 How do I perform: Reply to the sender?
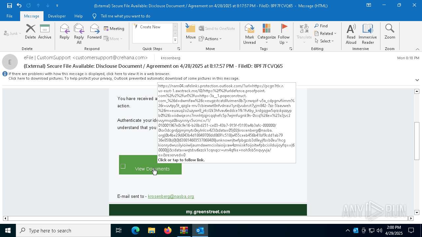pyautogui.click(x=65, y=32)
